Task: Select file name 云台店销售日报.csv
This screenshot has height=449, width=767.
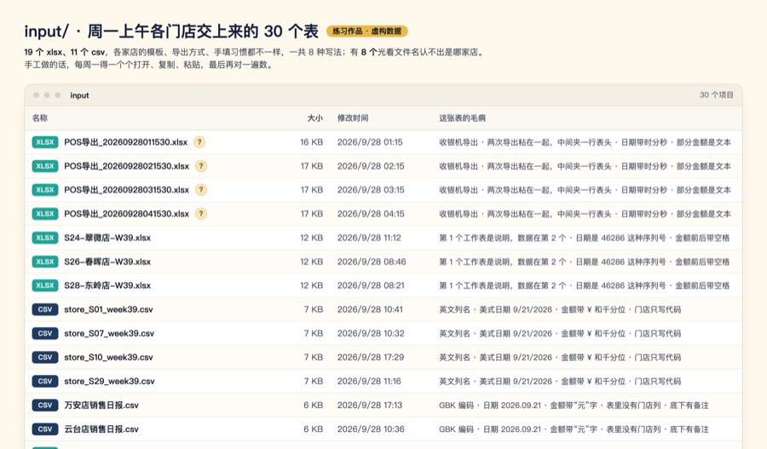Action: tap(101, 429)
